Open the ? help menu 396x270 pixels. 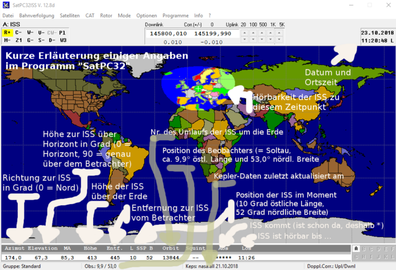210,15
